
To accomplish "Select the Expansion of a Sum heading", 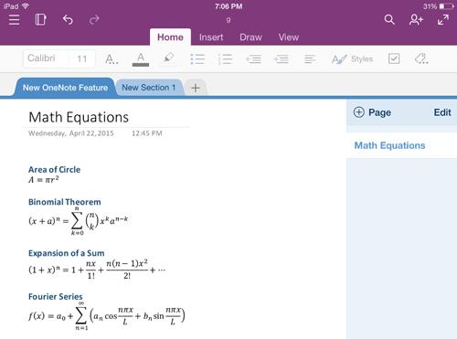I will pyautogui.click(x=67, y=253).
